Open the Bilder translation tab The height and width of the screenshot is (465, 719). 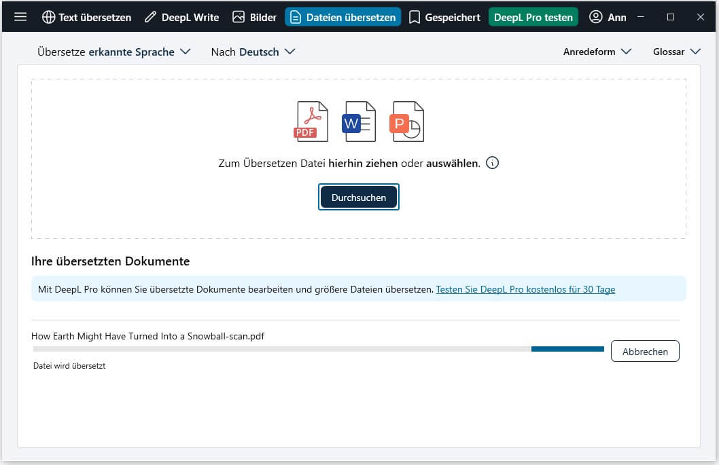coord(254,17)
